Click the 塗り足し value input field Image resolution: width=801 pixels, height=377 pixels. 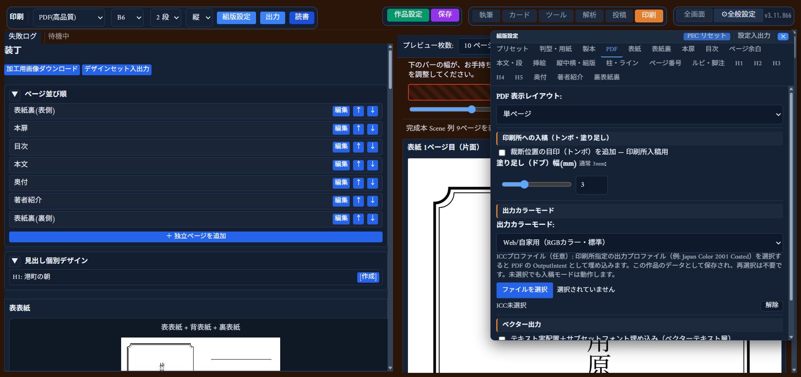coord(592,185)
